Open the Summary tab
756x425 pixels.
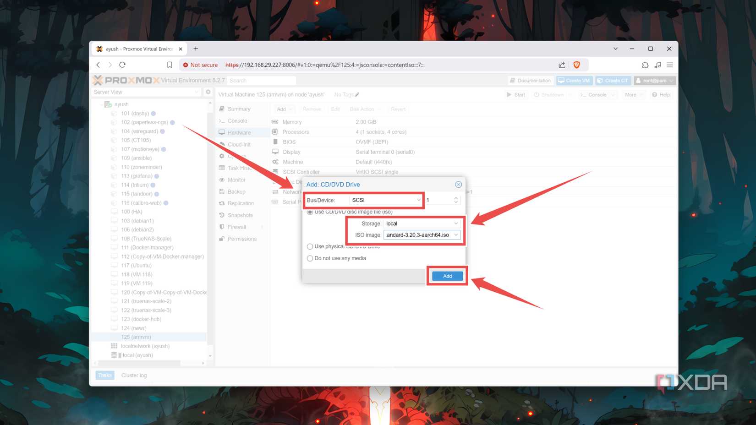[239, 109]
